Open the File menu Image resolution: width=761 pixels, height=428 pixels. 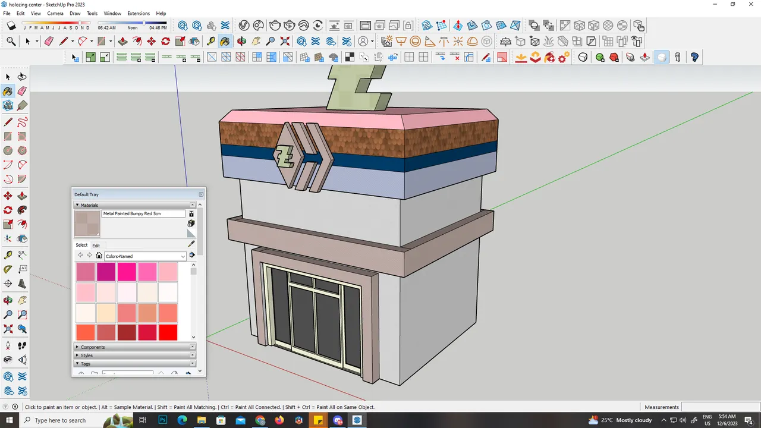pos(7,13)
